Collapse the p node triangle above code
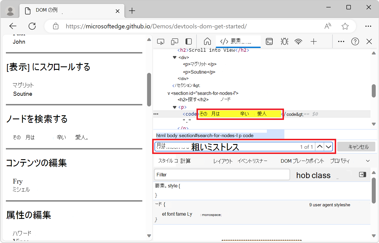 [175, 107]
